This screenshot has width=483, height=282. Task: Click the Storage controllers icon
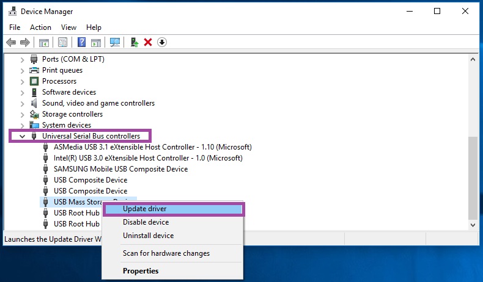pos(34,114)
